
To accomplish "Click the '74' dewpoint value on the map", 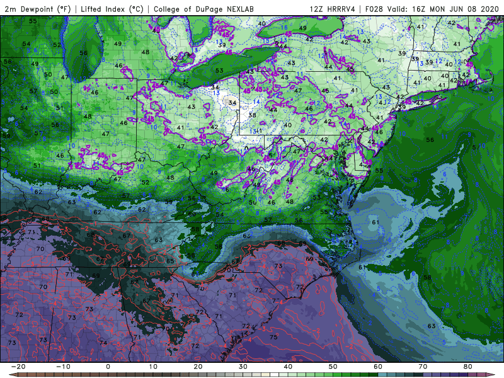I will [103, 343].
